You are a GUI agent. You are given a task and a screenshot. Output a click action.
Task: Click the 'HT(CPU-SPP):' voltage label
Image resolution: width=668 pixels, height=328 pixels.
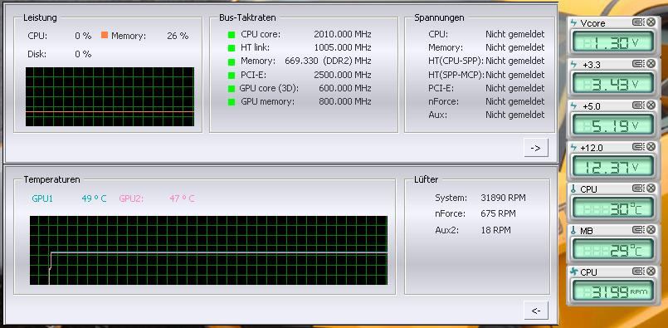coord(456,61)
